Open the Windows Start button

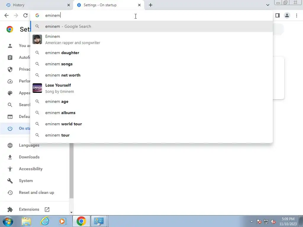8,221
